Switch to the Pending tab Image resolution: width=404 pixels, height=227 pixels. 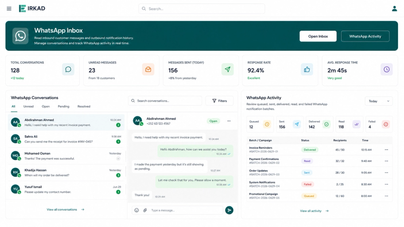tap(63, 106)
